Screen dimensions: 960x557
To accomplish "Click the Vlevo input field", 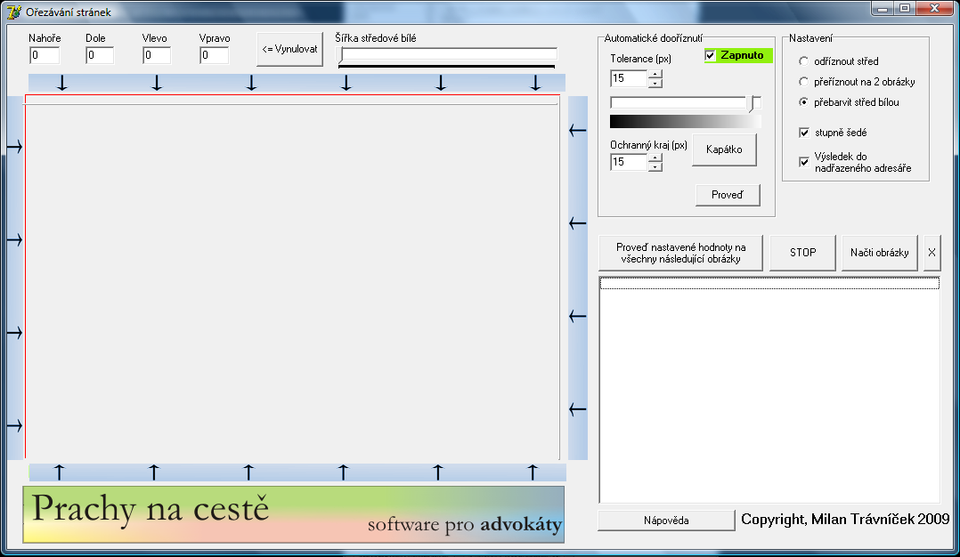I will 157,56.
